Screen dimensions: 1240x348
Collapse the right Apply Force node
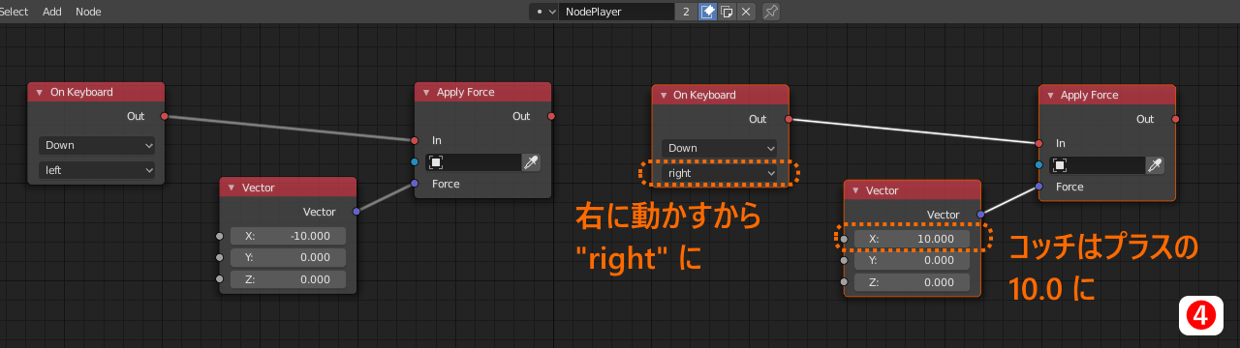coord(1050,95)
